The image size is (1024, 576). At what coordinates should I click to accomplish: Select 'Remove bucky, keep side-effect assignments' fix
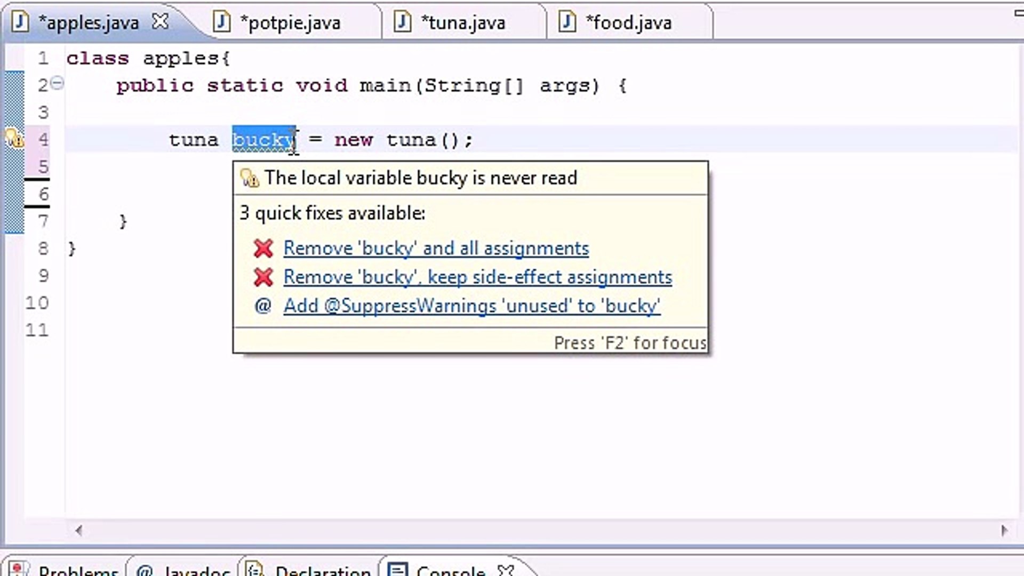[x=477, y=277]
